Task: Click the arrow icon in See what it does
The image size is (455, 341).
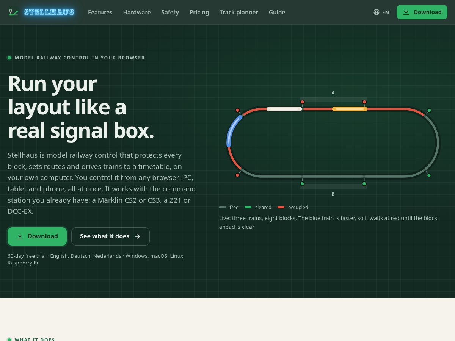Action: [137, 236]
